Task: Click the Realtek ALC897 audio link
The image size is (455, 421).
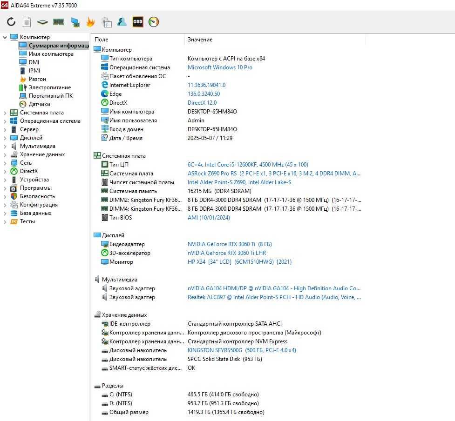Action: click(274, 297)
